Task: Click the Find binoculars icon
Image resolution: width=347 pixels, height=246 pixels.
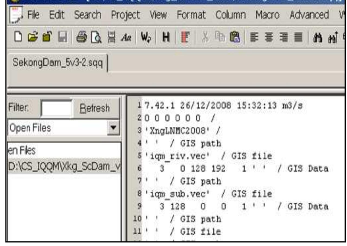Action: coord(317,38)
